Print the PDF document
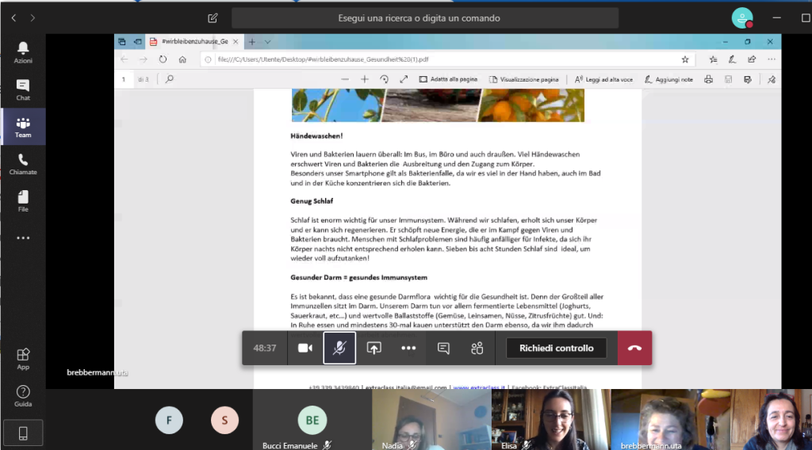The width and height of the screenshot is (812, 450). pyautogui.click(x=708, y=79)
